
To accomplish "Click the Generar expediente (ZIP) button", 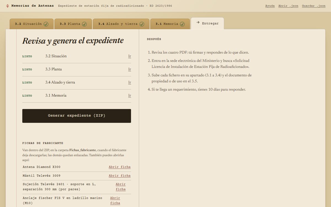I will (x=77, y=116).
